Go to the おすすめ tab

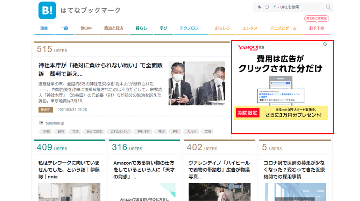pos(316,28)
